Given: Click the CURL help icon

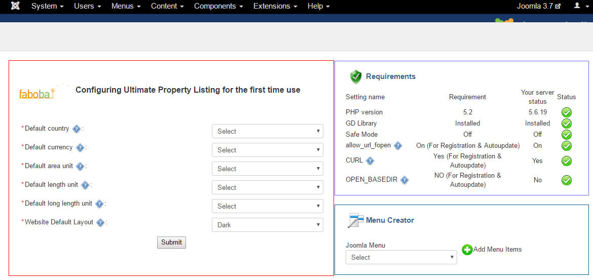Looking at the screenshot, I should point(370,161).
